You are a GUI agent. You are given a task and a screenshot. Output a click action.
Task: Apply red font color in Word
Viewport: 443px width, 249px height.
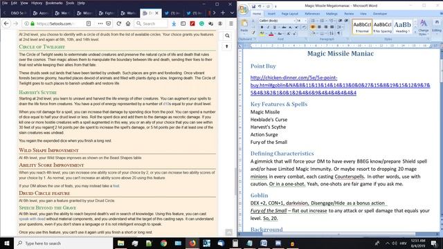click(271, 34)
